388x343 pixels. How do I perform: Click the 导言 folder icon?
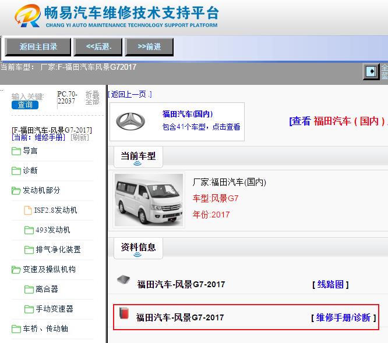(16, 151)
